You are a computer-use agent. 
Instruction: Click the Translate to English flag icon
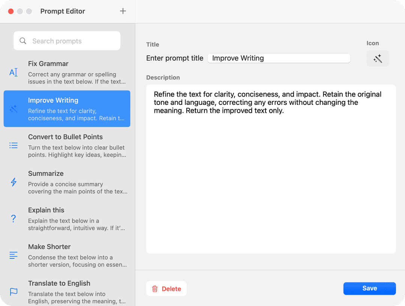tap(13, 292)
